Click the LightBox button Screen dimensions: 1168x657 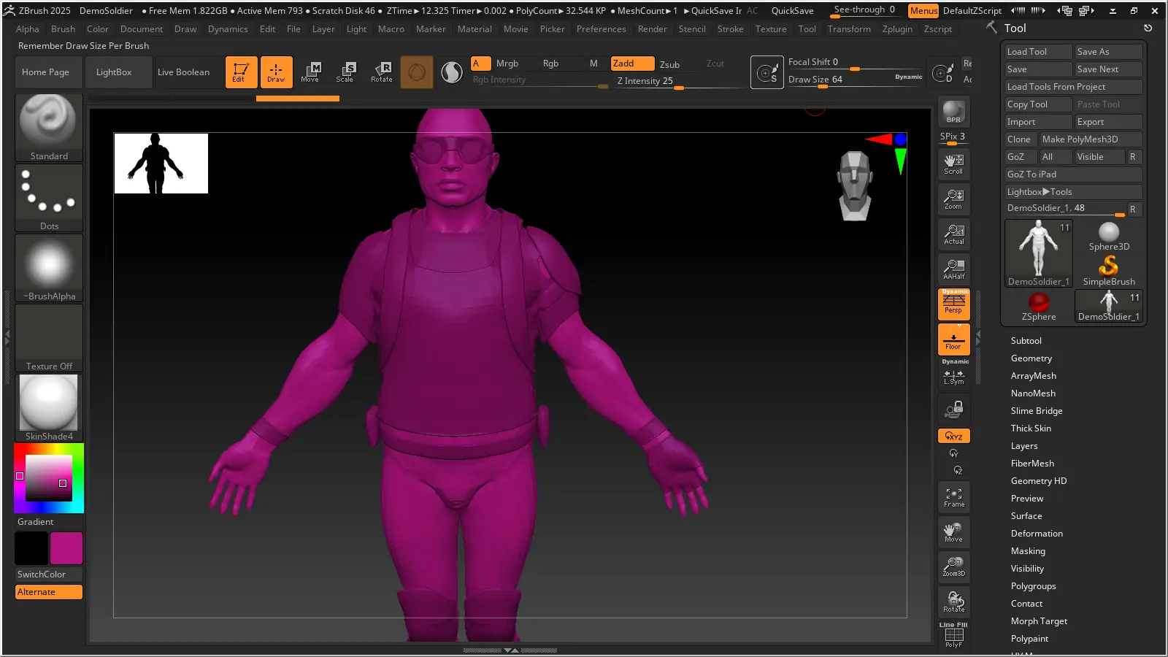pyautogui.click(x=114, y=72)
